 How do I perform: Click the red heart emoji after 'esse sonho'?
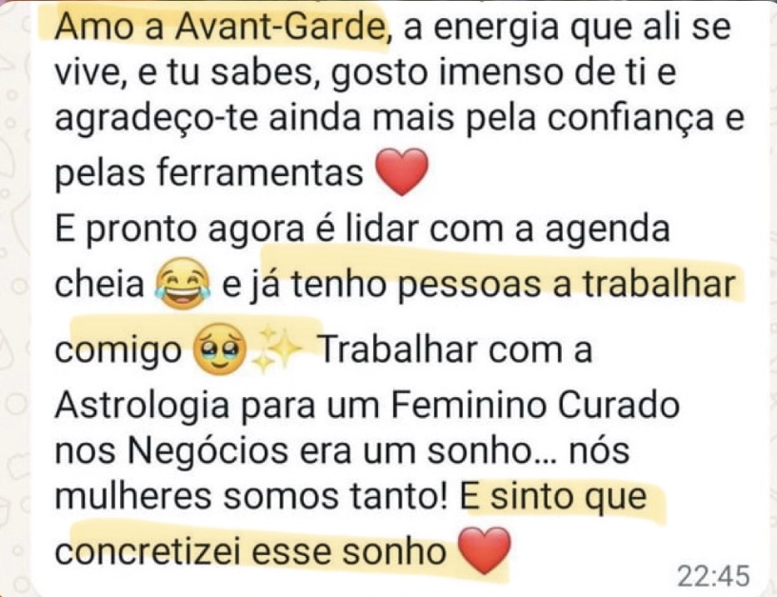tap(485, 550)
